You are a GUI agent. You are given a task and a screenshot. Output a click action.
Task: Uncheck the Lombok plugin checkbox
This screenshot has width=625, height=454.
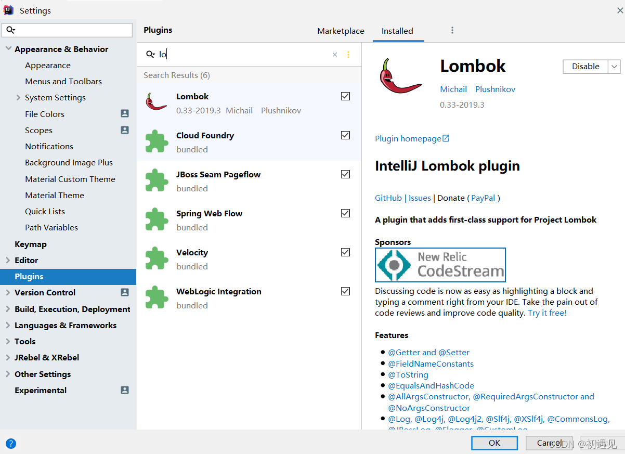tap(345, 96)
